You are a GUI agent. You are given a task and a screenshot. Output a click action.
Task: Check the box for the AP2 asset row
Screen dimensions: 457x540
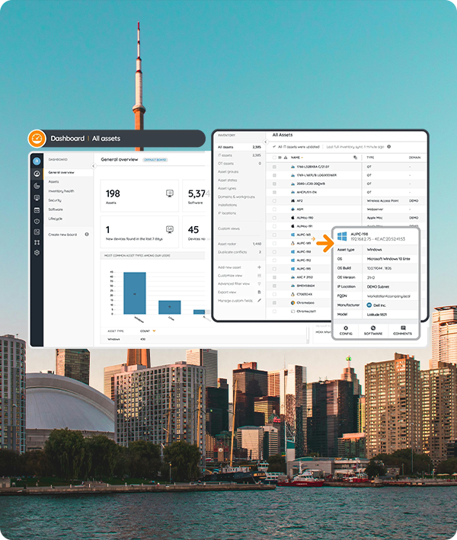click(274, 200)
